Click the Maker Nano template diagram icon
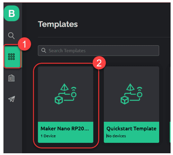173x155 pixels. (65, 94)
